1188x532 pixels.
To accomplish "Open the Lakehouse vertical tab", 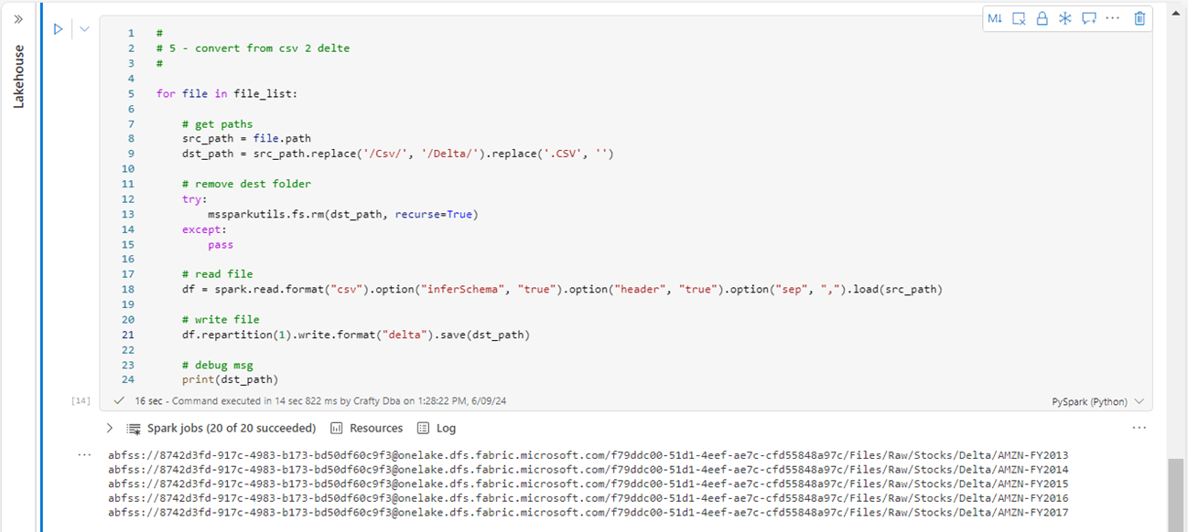I will (18, 77).
